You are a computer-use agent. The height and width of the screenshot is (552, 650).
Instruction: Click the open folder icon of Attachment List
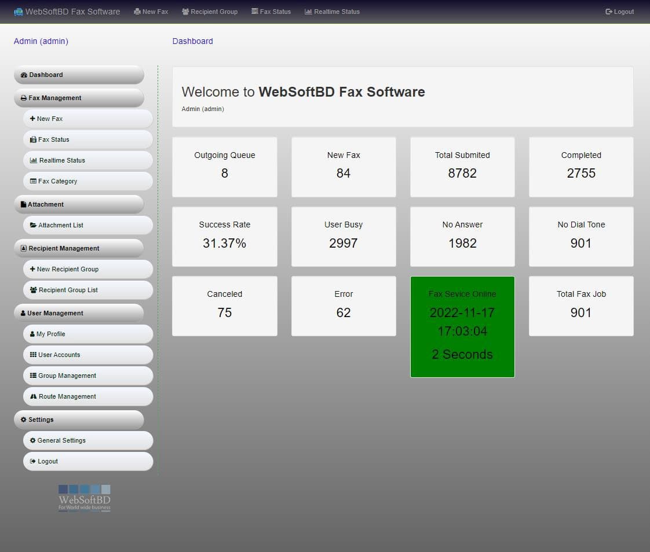point(33,225)
